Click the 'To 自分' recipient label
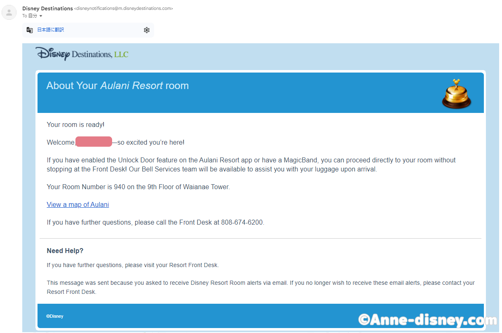 tap(30, 16)
